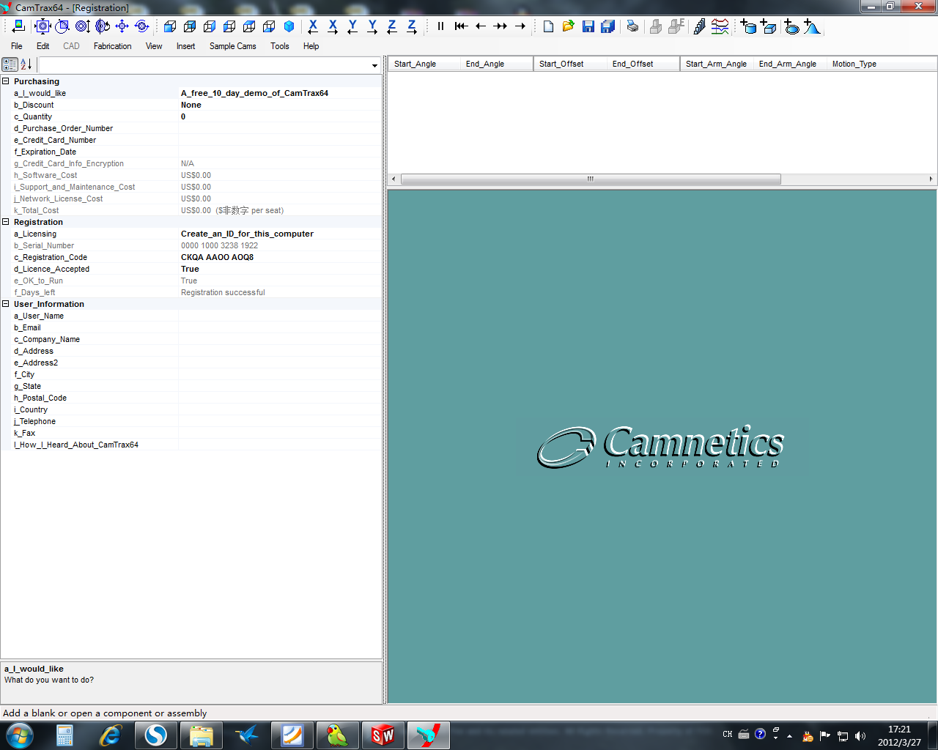This screenshot has width=938, height=750.
Task: Pause the animation
Action: 440,26
